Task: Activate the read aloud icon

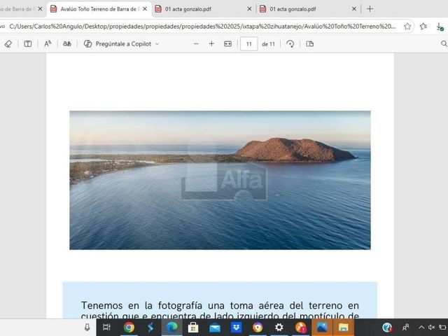Action: [x=48, y=44]
